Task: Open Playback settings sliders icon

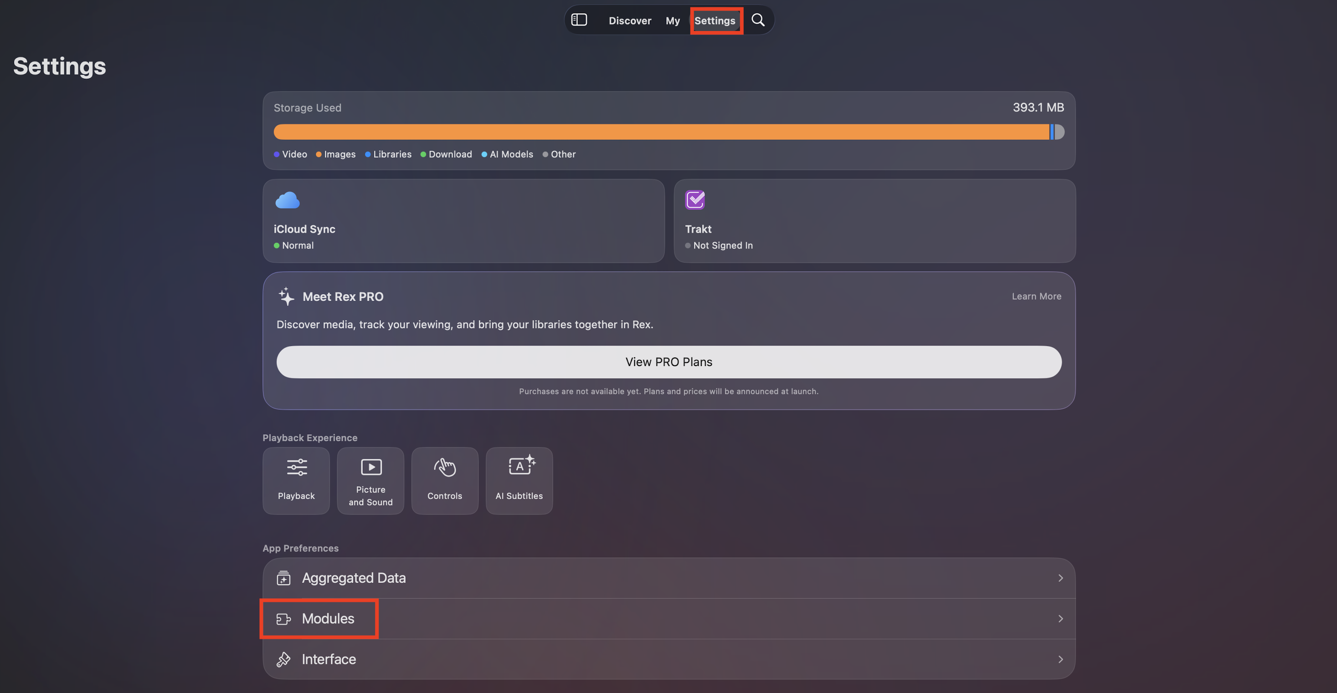Action: click(x=296, y=467)
